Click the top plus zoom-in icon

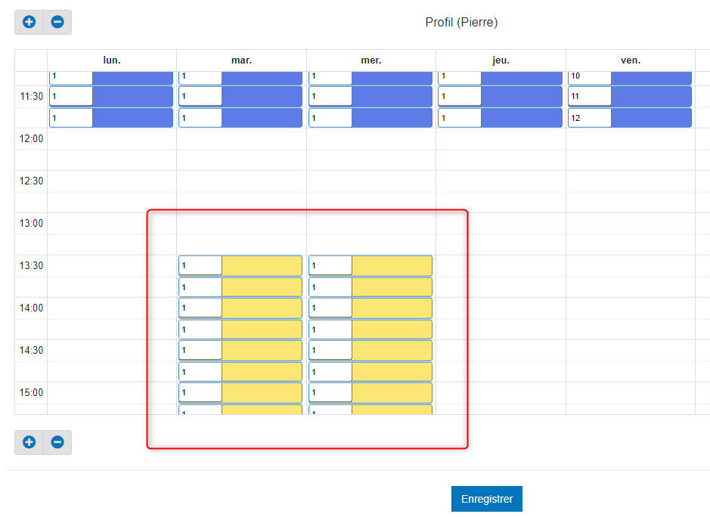pos(29,23)
